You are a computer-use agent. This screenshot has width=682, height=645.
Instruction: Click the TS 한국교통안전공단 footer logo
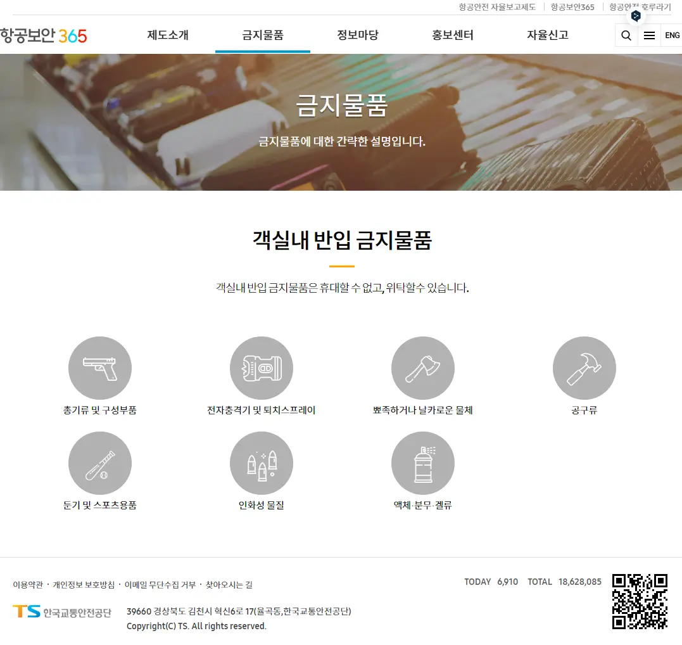(x=61, y=612)
